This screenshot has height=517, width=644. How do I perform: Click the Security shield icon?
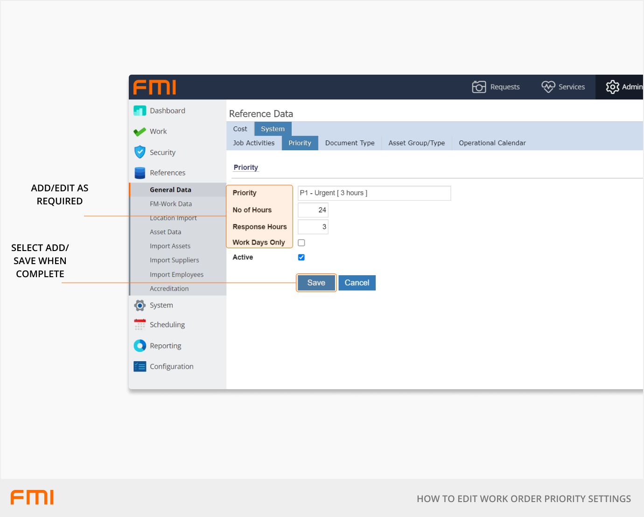coord(140,152)
